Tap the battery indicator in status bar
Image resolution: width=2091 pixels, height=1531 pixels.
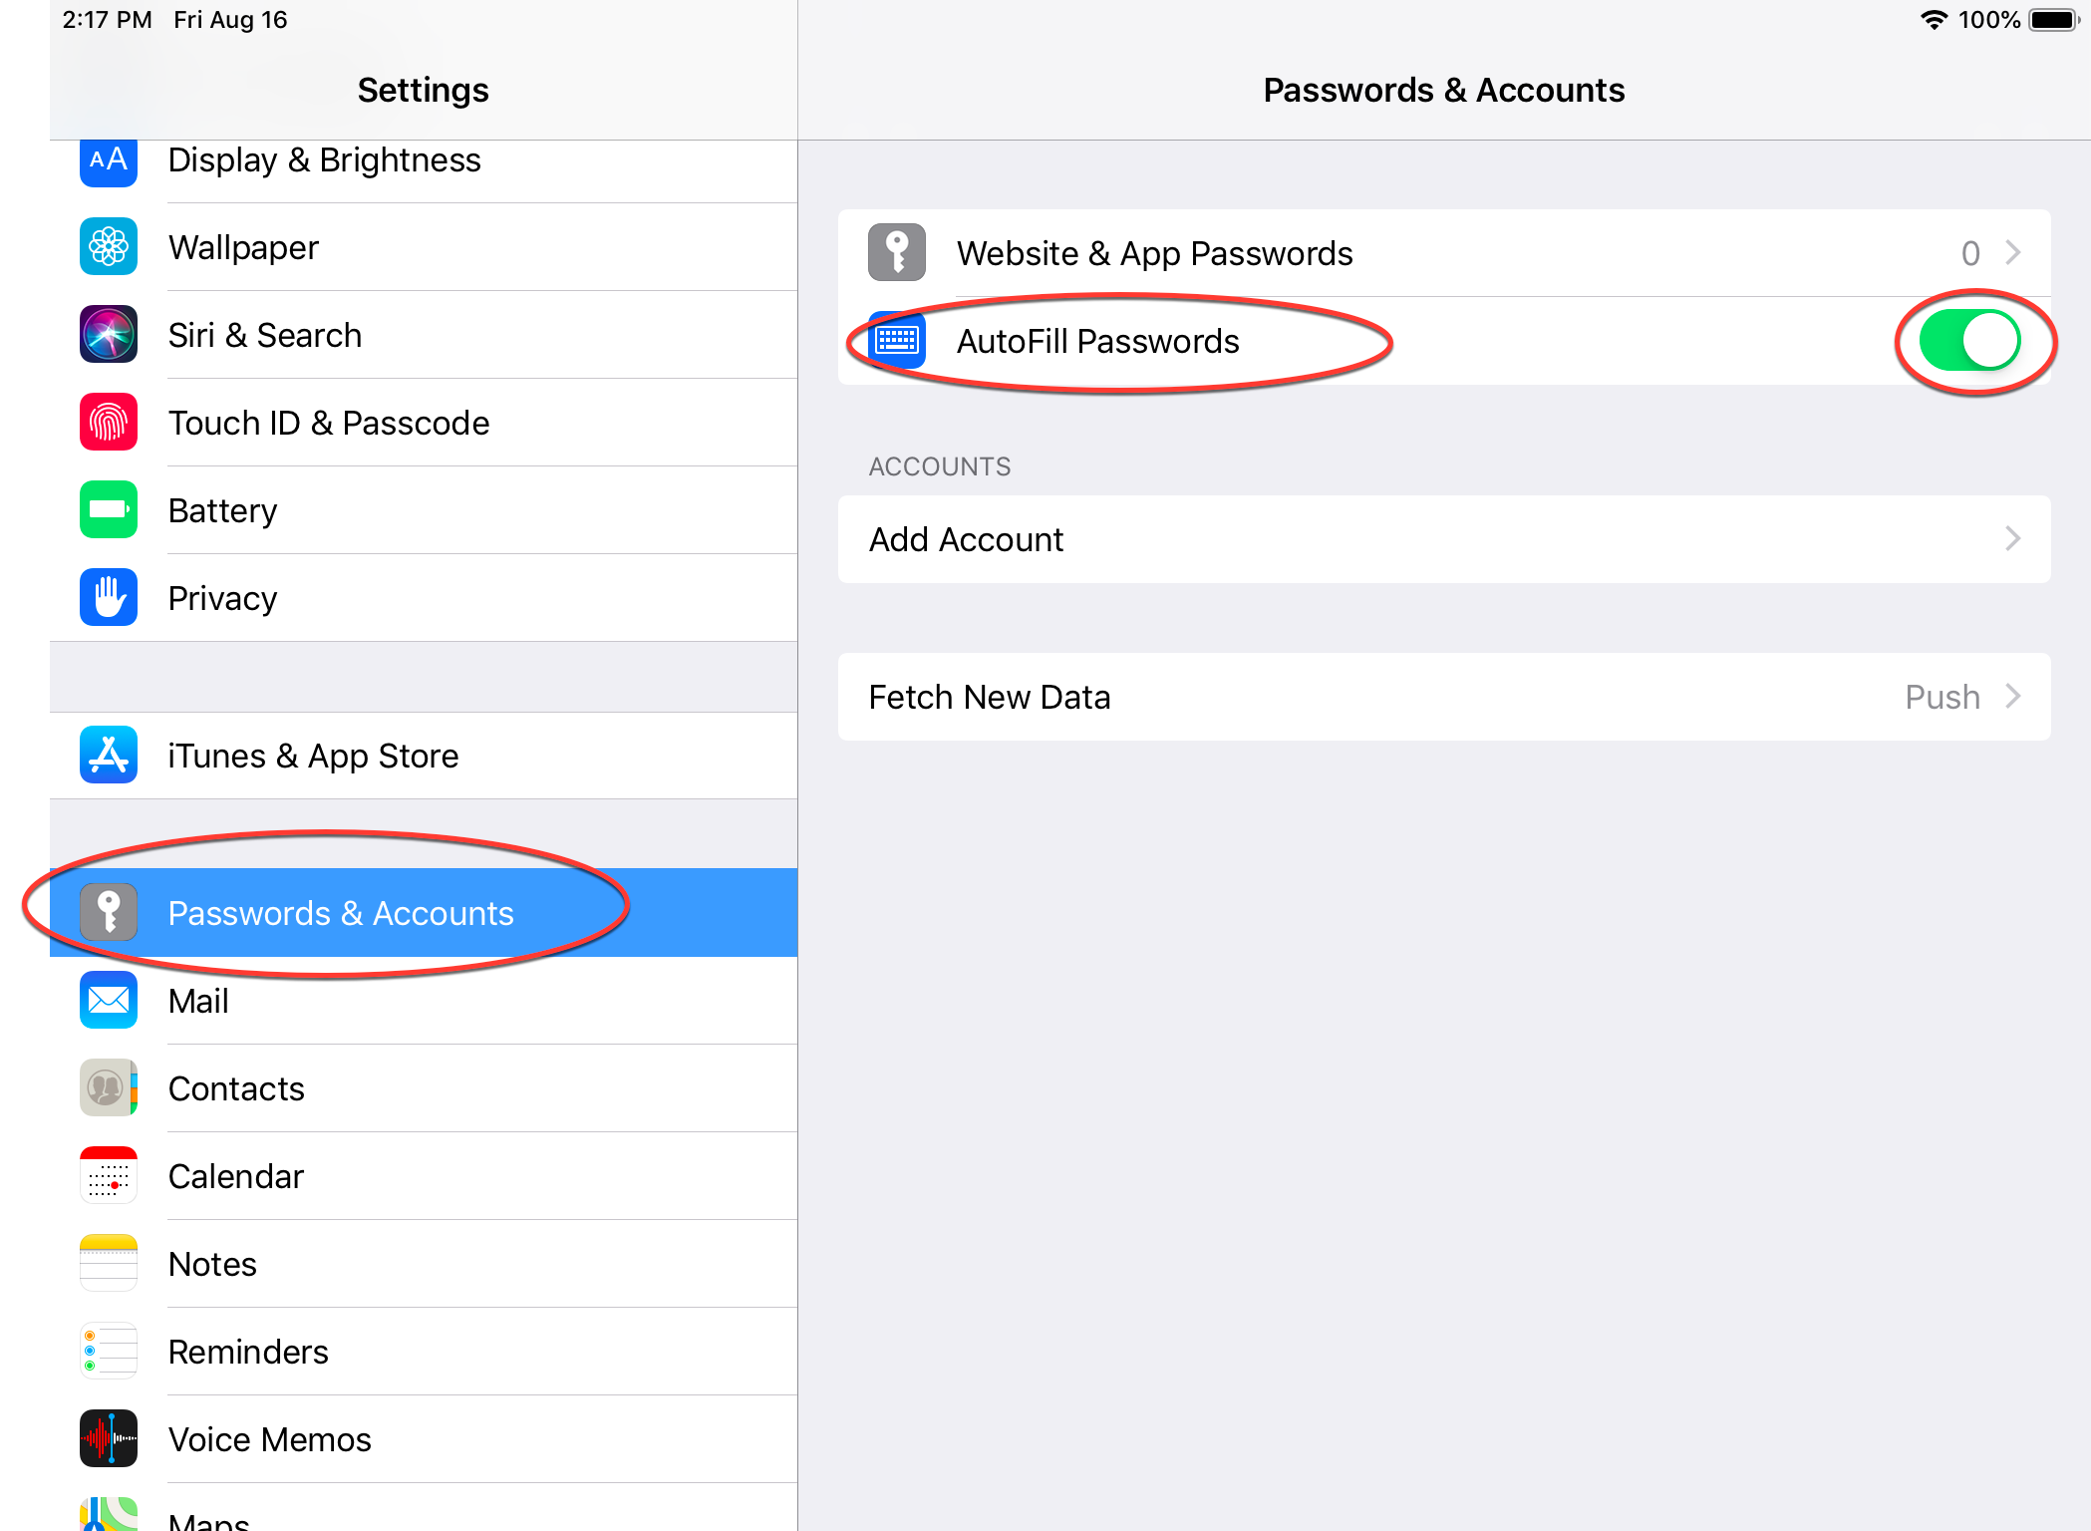click(2054, 20)
